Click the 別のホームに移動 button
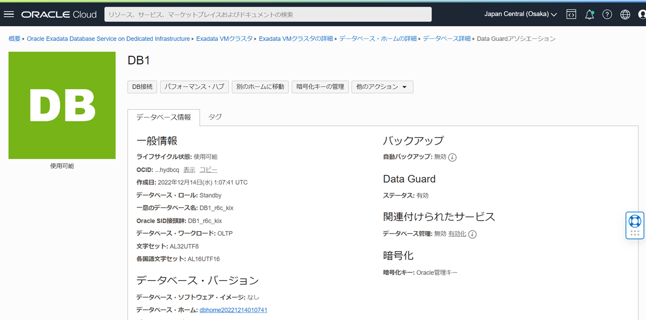 coord(260,87)
